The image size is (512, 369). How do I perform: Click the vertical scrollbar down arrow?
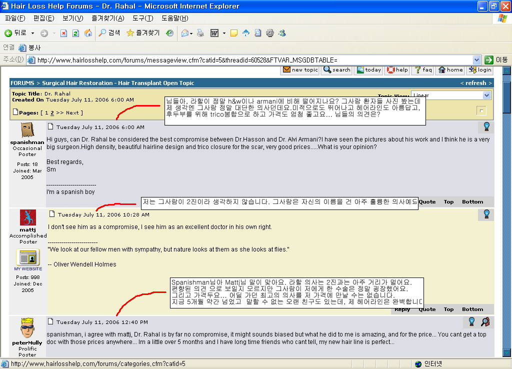507,353
